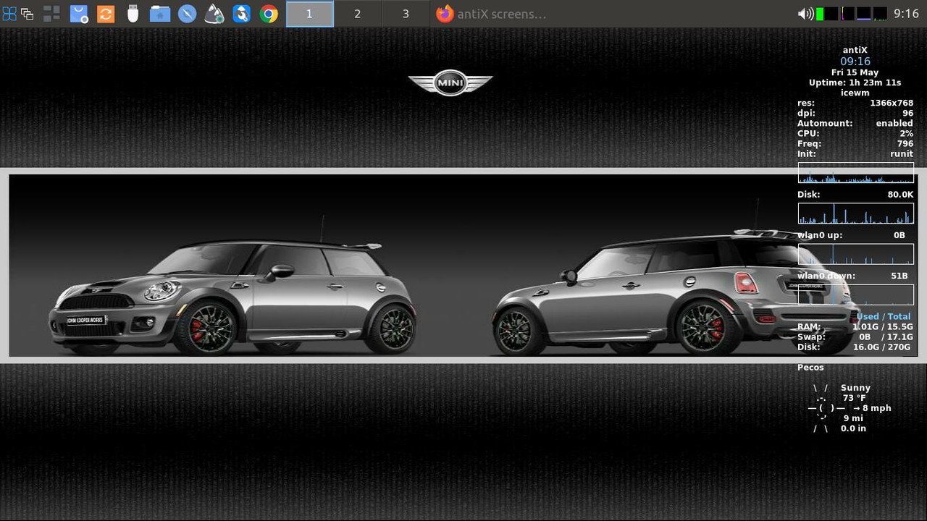Click the 'Pecos' location text
927x521 pixels.
(x=810, y=368)
